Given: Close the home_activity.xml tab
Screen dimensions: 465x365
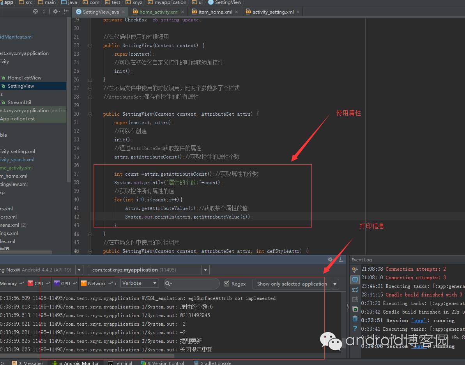Looking at the screenshot, I should 183,12.
